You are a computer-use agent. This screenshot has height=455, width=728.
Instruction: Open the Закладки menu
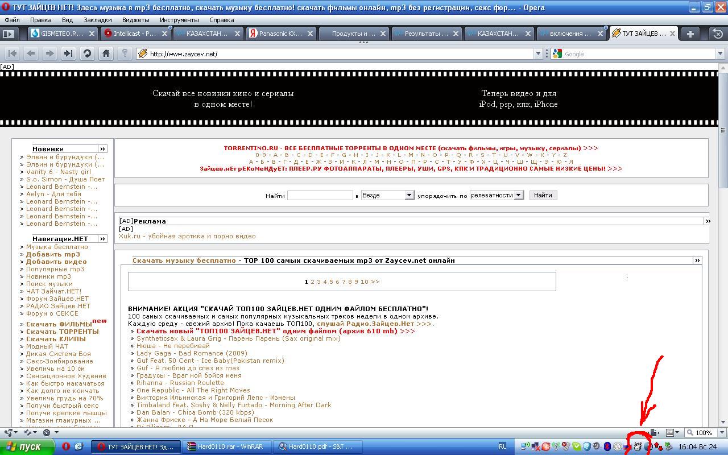coord(97,20)
